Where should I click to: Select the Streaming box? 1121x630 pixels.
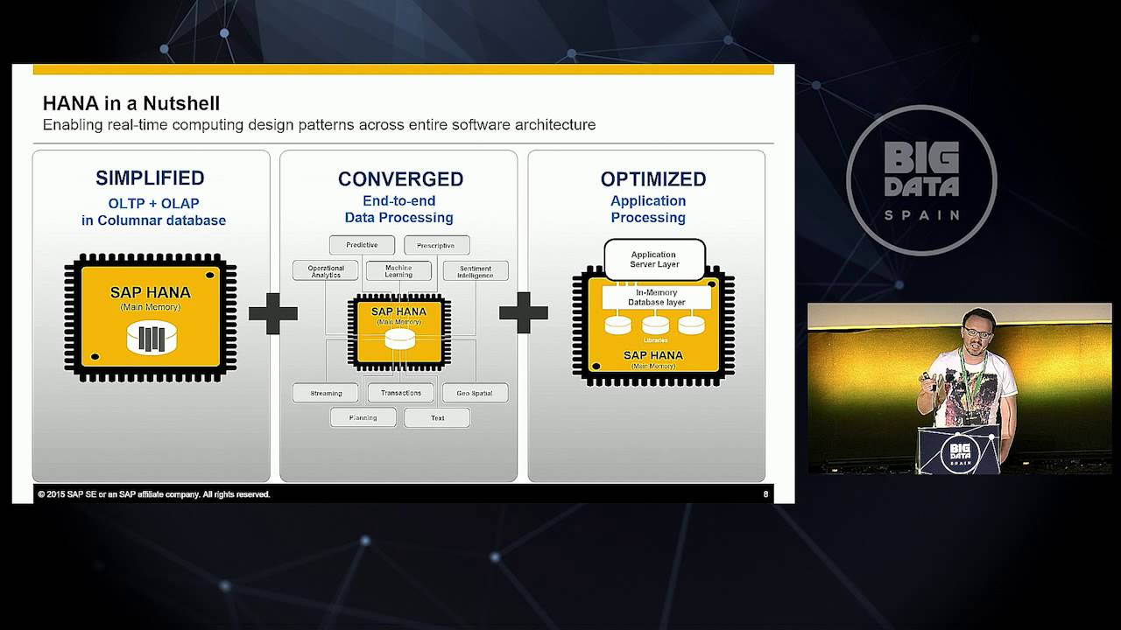[326, 393]
